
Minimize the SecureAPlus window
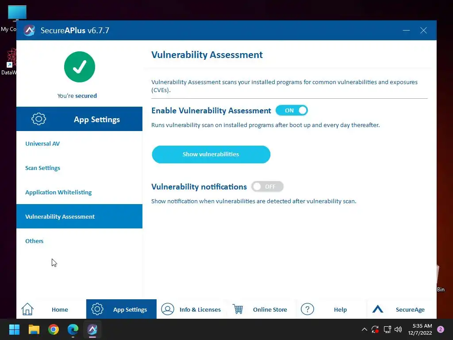click(x=406, y=31)
